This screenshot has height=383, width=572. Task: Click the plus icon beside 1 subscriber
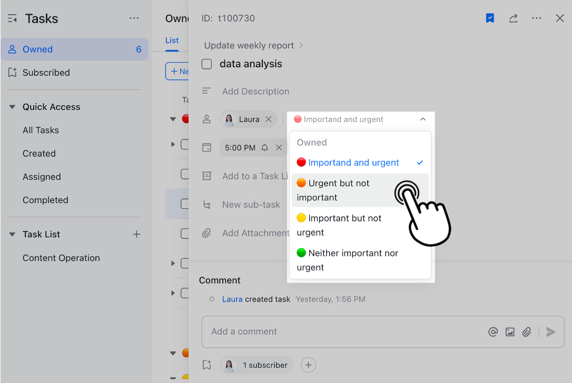[x=308, y=365]
